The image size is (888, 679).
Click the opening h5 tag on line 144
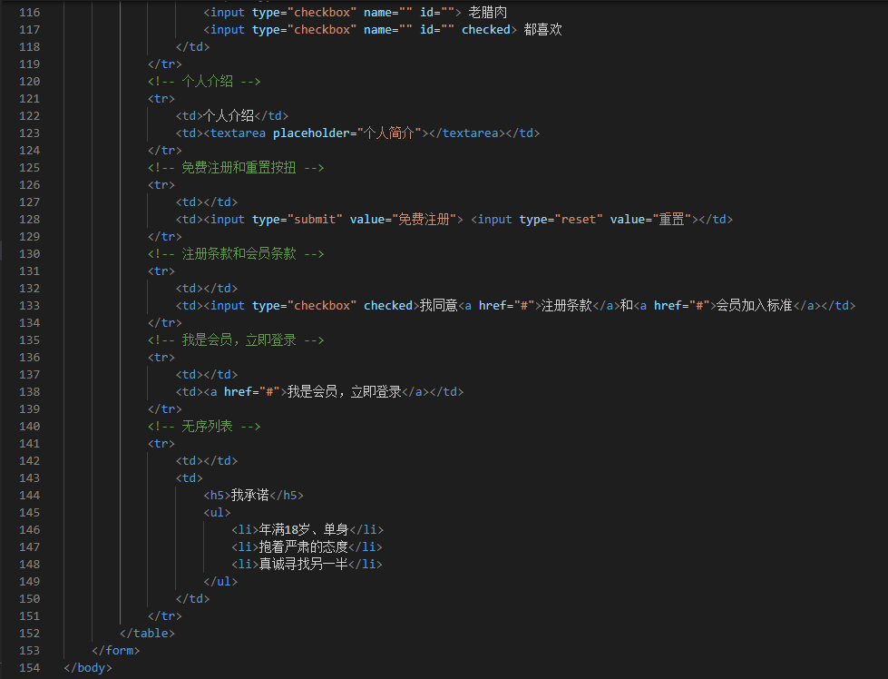point(217,496)
